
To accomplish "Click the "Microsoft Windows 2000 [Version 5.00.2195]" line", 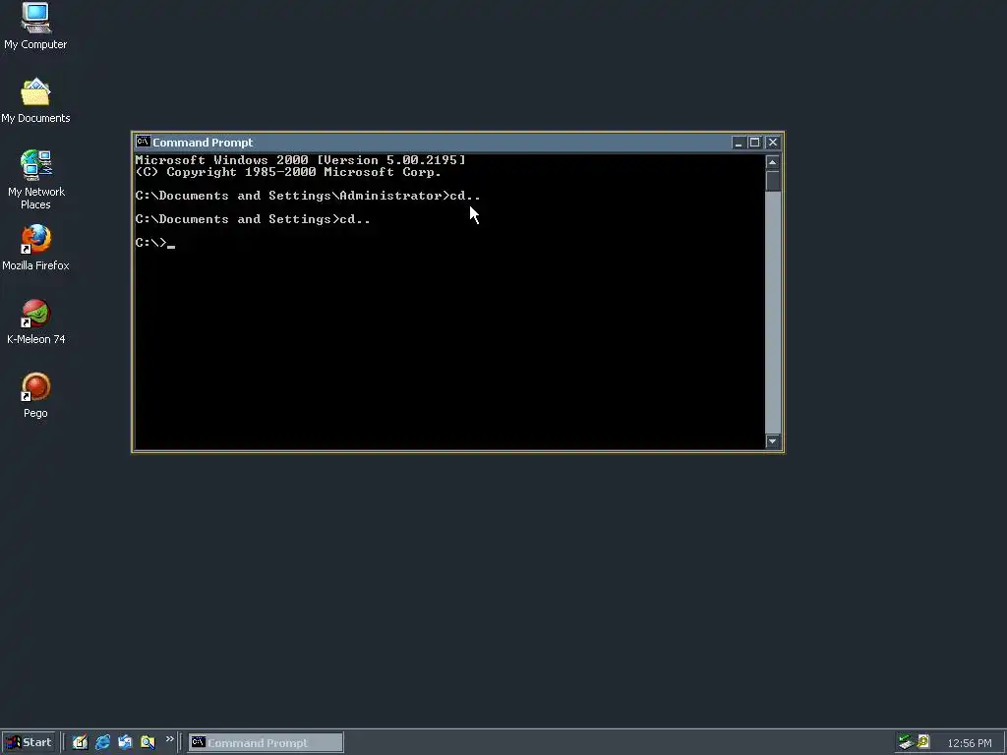I will tap(300, 160).
